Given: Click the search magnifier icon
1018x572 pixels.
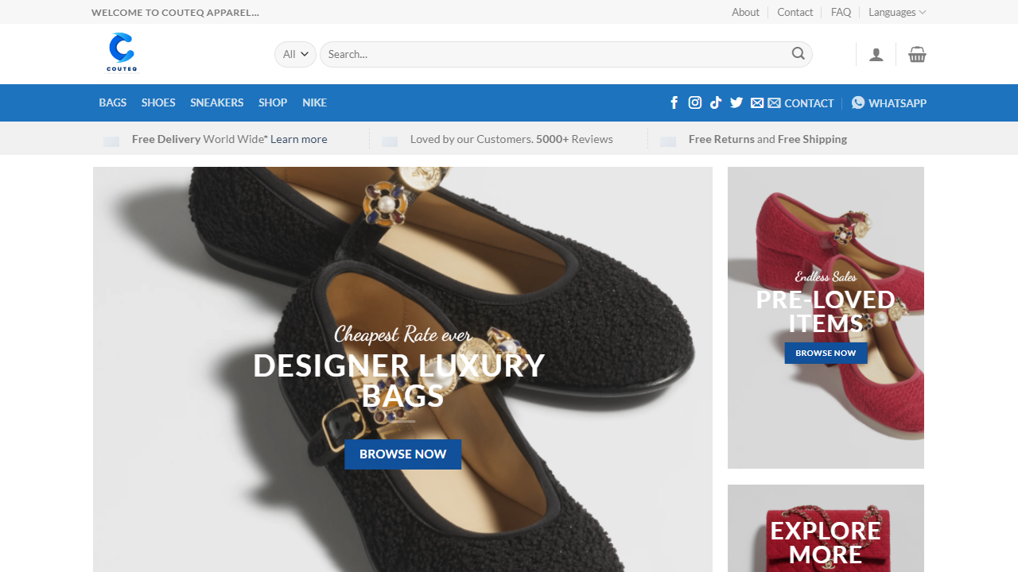Looking at the screenshot, I should 798,54.
